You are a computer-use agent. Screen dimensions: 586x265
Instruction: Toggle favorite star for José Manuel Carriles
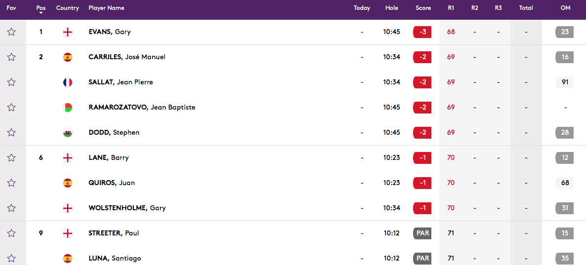click(x=11, y=57)
